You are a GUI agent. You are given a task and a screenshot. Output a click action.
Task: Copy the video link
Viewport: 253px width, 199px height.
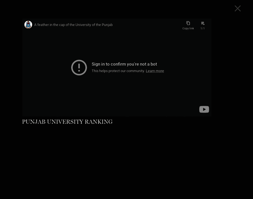pyautogui.click(x=188, y=26)
